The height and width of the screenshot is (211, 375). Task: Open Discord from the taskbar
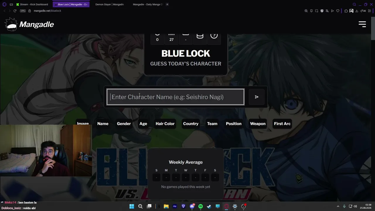click(x=192, y=206)
